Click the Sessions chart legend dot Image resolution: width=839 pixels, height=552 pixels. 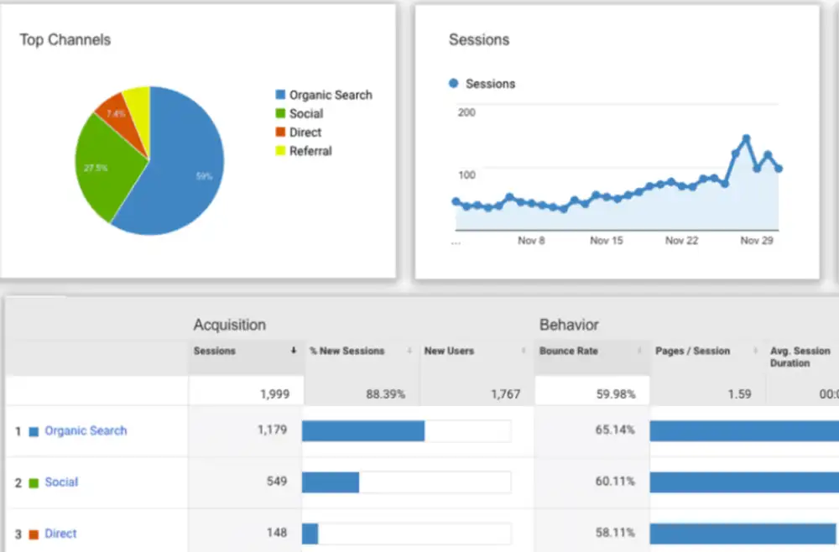454,83
